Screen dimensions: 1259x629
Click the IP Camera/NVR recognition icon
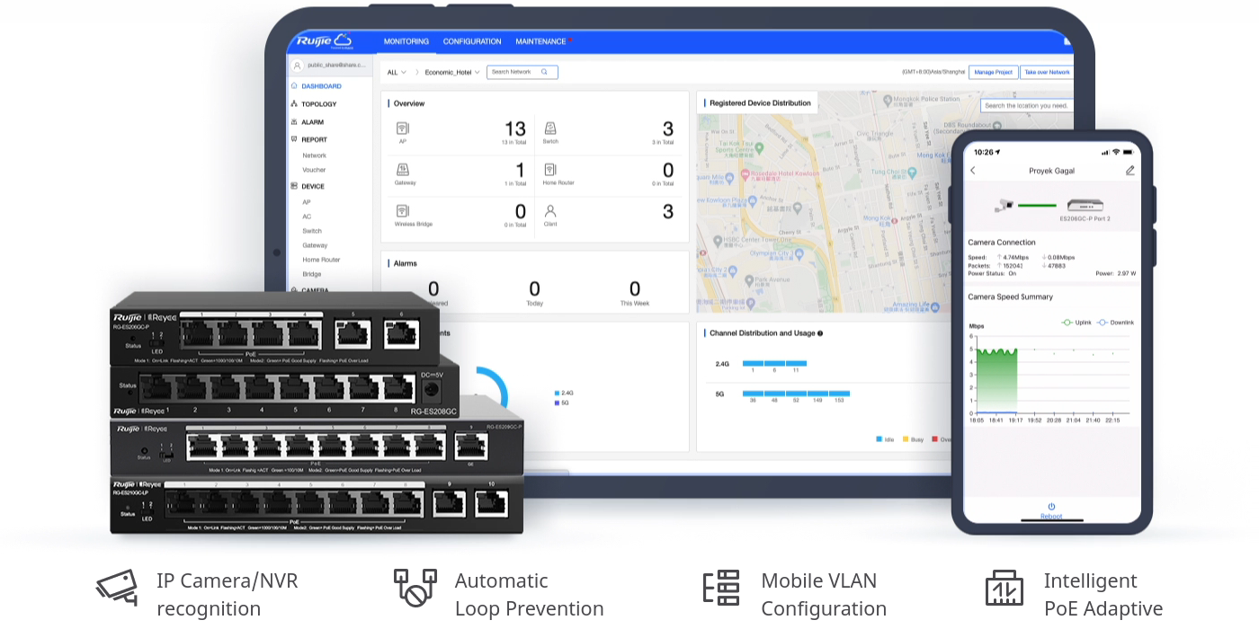[117, 588]
